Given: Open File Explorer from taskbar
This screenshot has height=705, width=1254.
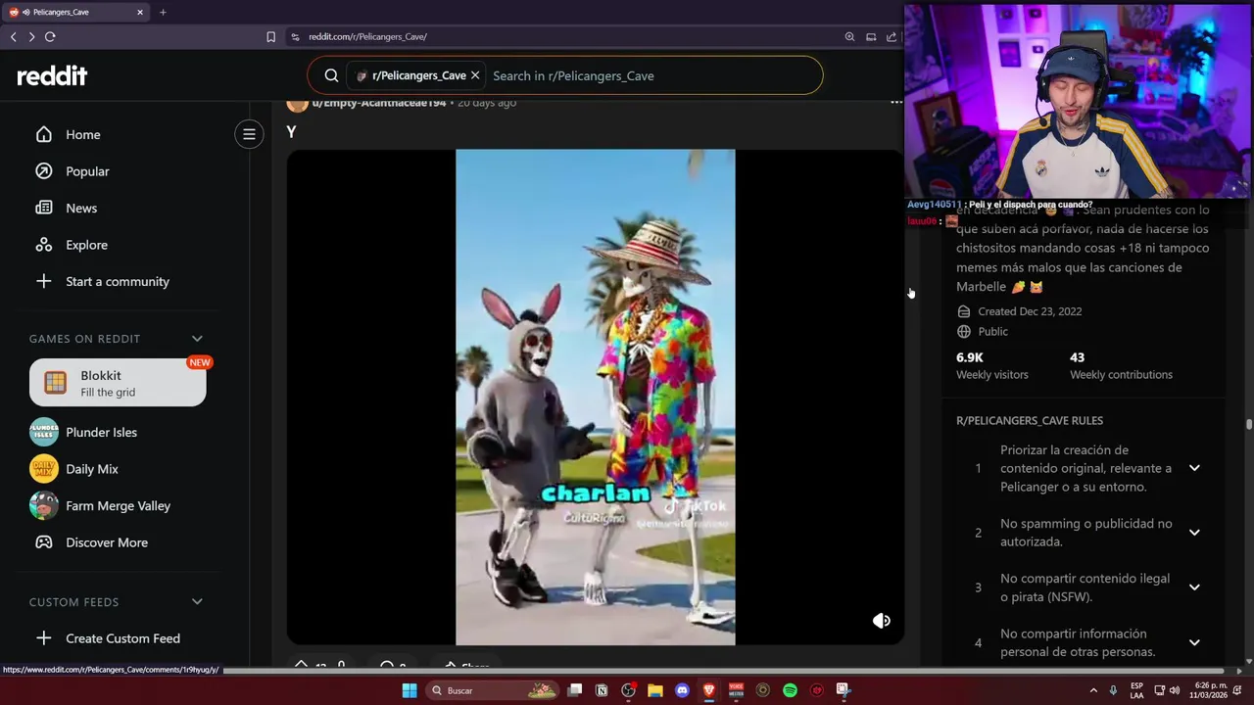Looking at the screenshot, I should click(655, 690).
